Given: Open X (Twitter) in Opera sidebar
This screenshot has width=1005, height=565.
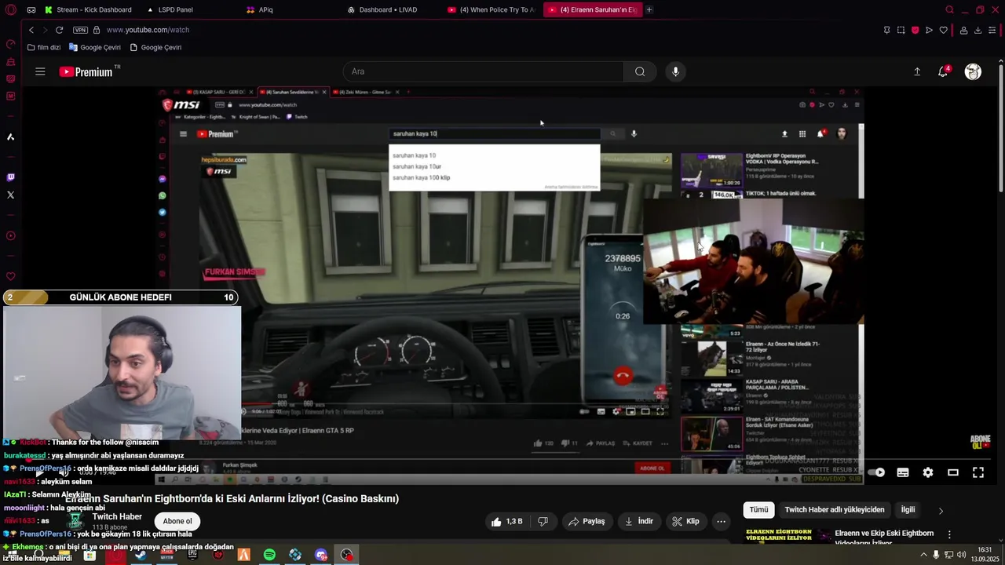Looking at the screenshot, I should pos(10,195).
